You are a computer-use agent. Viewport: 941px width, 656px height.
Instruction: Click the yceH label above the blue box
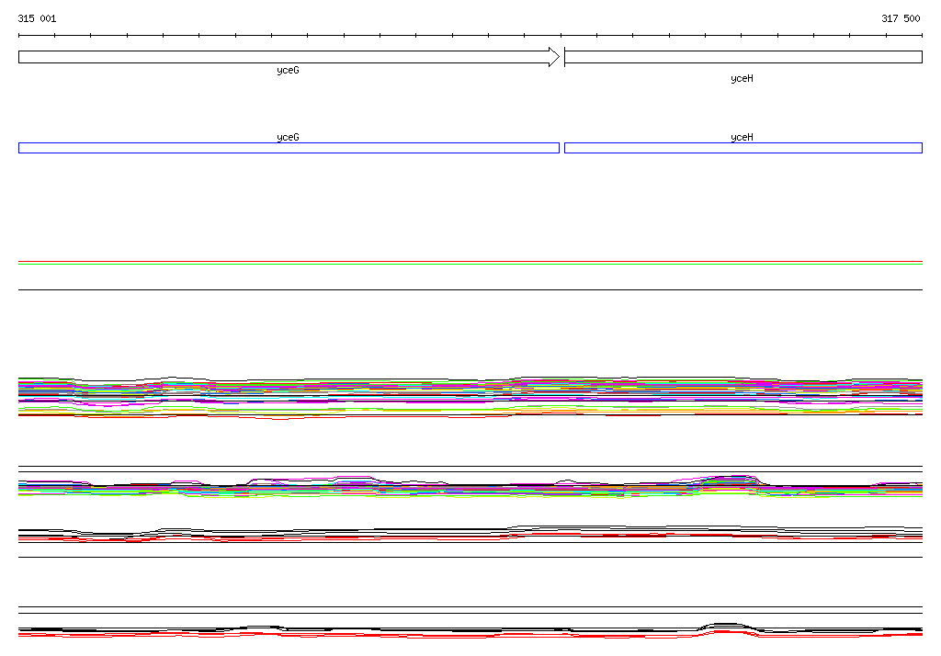pos(742,137)
